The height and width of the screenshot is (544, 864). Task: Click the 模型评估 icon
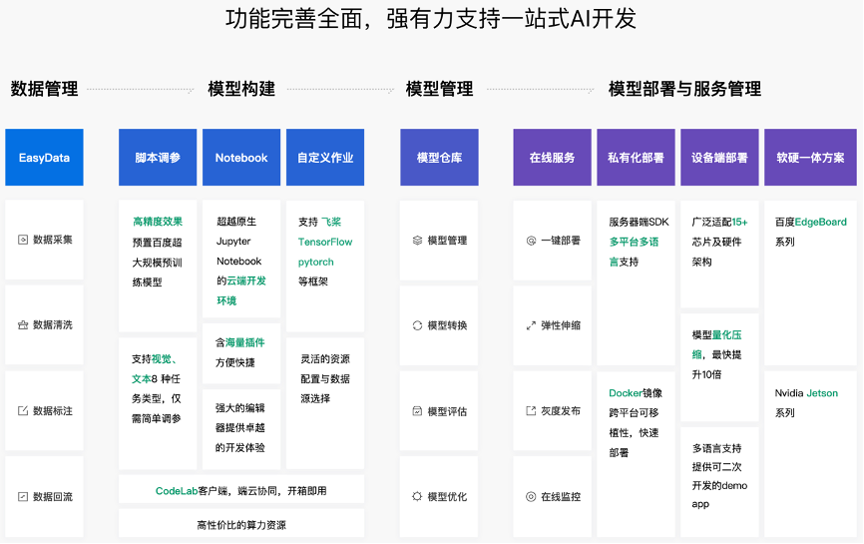click(417, 411)
